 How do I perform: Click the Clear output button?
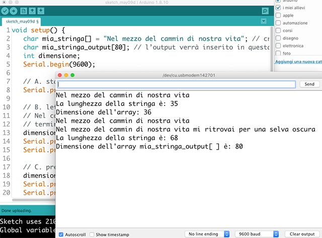pyautogui.click(x=302, y=234)
